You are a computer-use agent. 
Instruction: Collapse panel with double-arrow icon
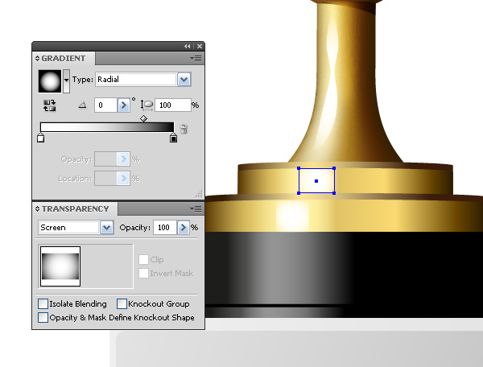coord(188,46)
